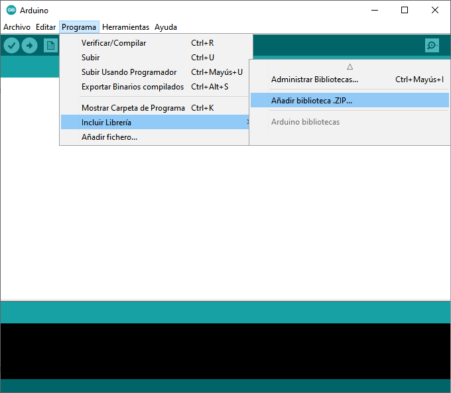451x393 pixels.
Task: Select Subir Usando Programador
Action: click(x=155, y=72)
